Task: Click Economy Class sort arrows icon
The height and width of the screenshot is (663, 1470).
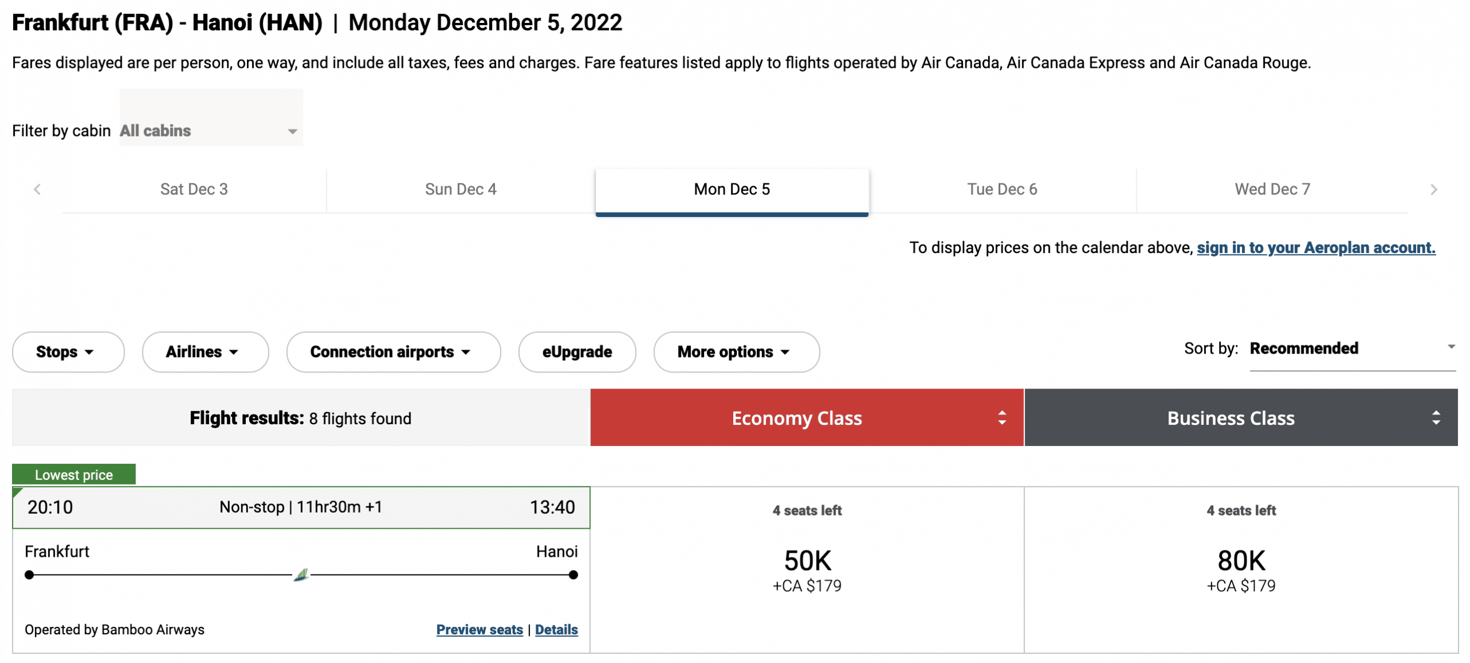Action: [x=1001, y=418]
